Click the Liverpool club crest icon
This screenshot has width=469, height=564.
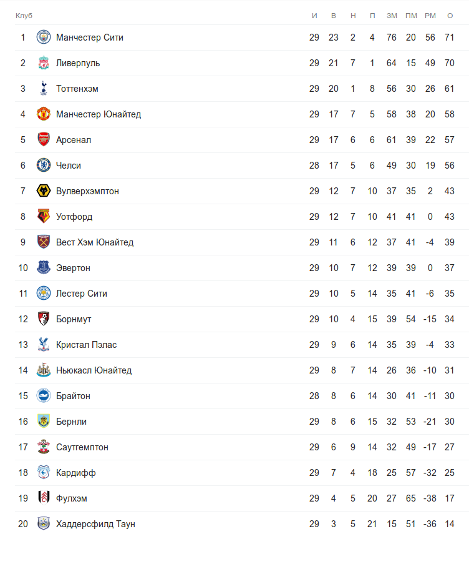tap(43, 63)
